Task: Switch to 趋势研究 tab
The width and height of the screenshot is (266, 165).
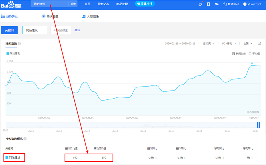Action: tap(9, 16)
